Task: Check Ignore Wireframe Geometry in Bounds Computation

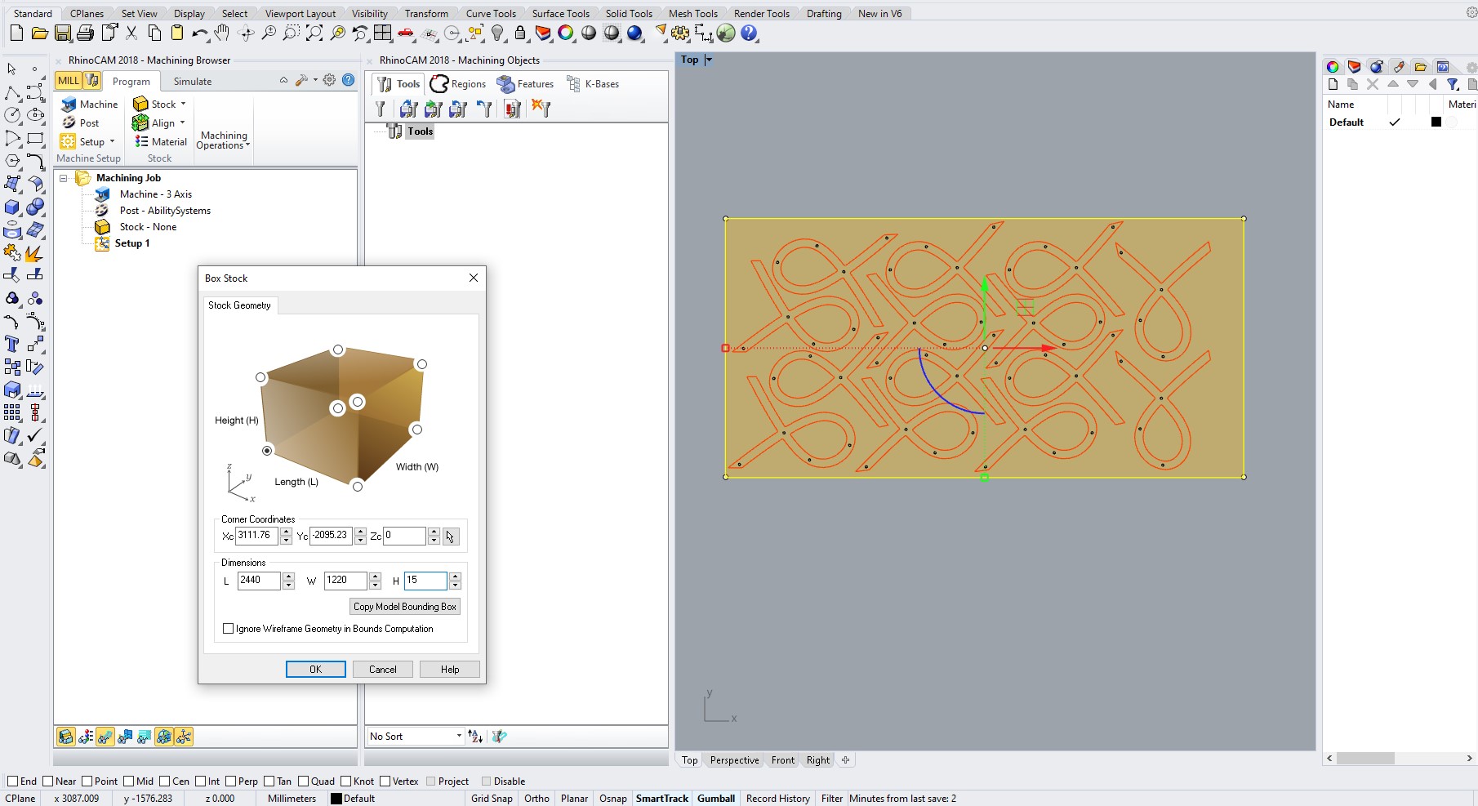Action: click(228, 629)
